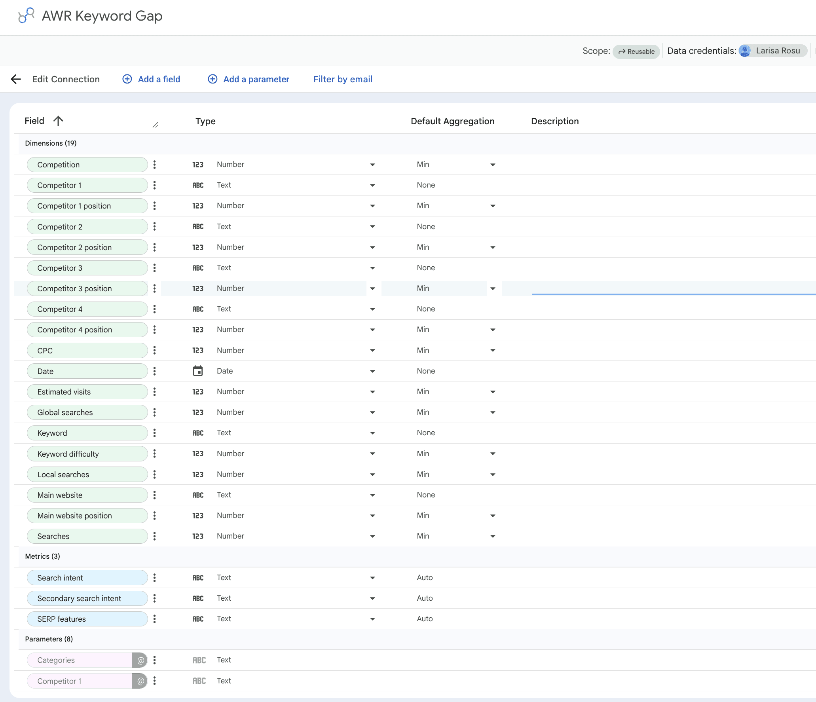Open the three-dot menu for Date field
This screenshot has height=702, width=816.
pyautogui.click(x=154, y=371)
